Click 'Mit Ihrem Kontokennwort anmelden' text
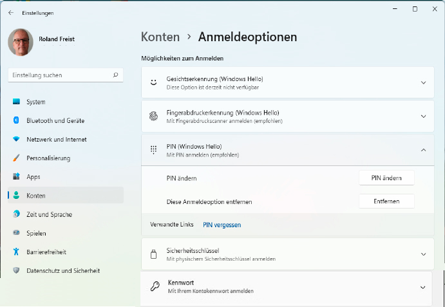 [x=211, y=291]
